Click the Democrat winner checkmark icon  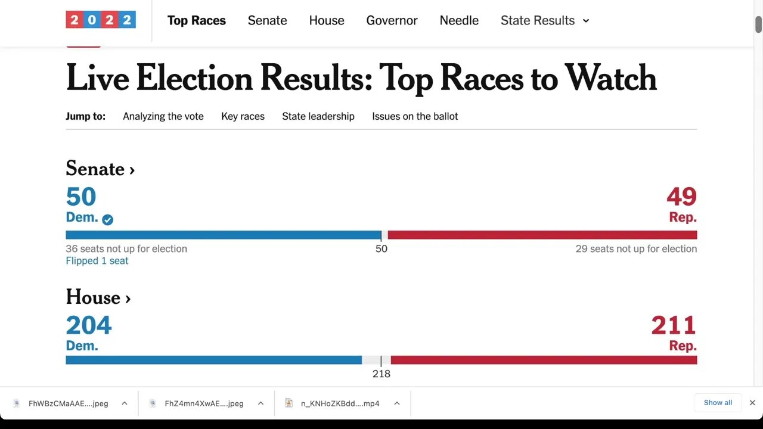coord(107,220)
